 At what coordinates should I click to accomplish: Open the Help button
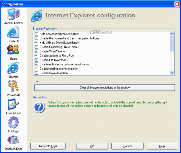162,146
